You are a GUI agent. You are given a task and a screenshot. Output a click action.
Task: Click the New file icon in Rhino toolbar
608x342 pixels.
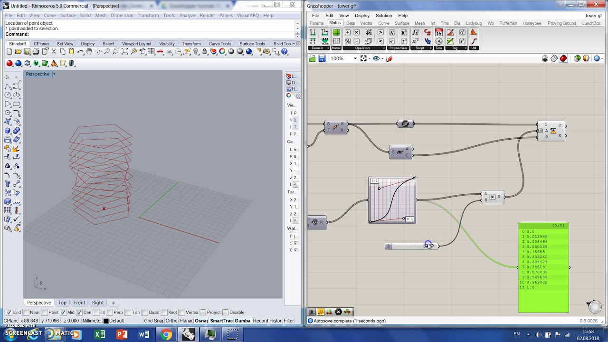click(9, 51)
